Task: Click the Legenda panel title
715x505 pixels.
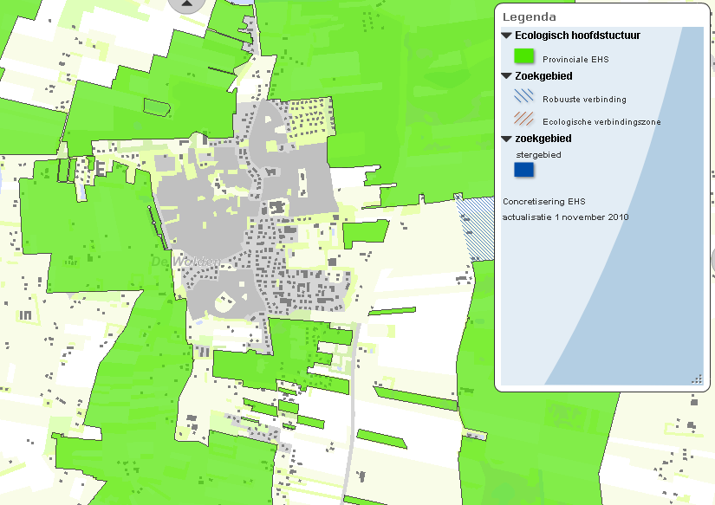Action: pos(529,16)
